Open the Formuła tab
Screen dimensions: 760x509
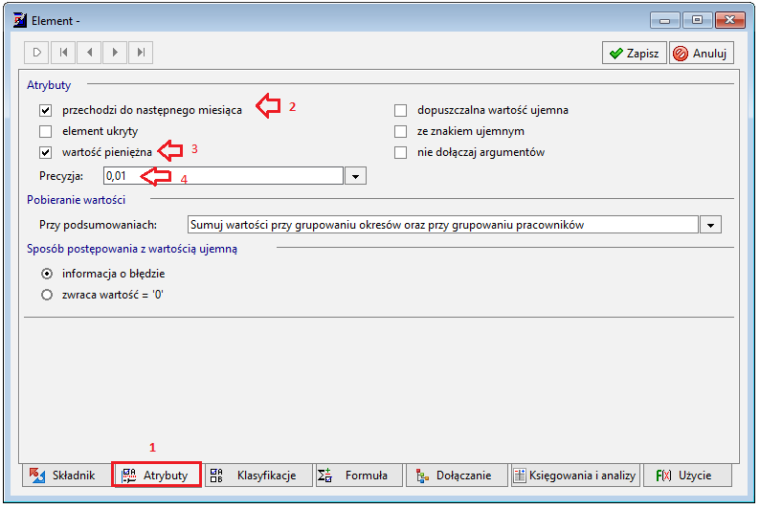(359, 476)
